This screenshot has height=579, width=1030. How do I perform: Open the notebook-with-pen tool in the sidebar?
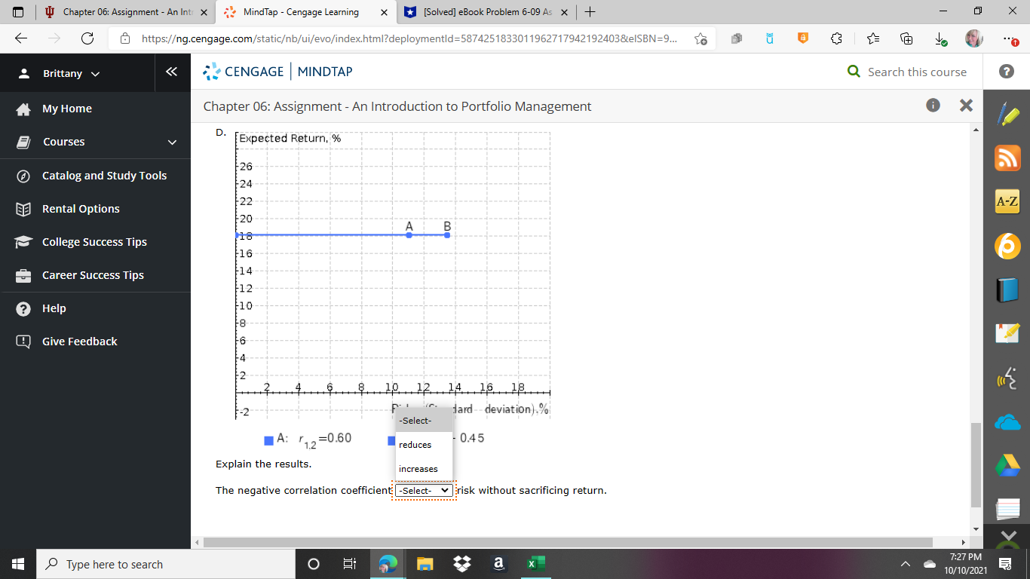[1007, 333]
